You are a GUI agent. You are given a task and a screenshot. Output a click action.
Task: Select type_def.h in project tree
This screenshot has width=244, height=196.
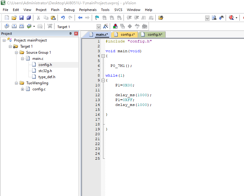47,77
